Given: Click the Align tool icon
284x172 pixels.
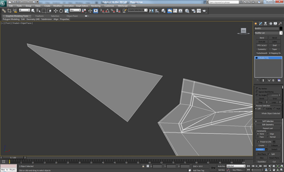Looking at the screenshot, I should pyautogui.click(x=157, y=11).
